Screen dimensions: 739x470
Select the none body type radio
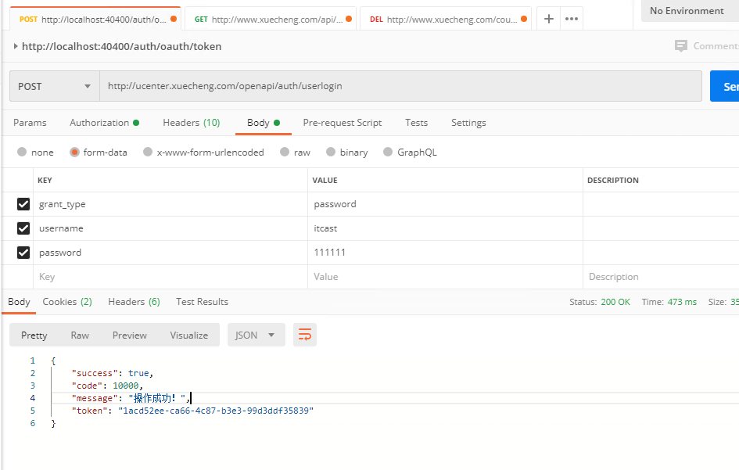click(22, 152)
